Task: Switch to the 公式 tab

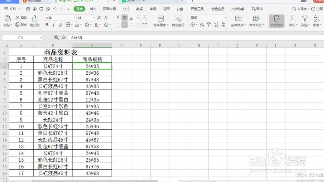Action: click(x=126, y=9)
